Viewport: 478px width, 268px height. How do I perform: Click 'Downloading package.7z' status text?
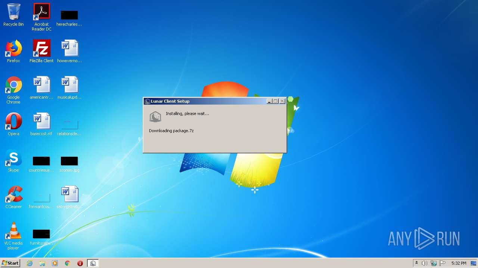tap(171, 131)
